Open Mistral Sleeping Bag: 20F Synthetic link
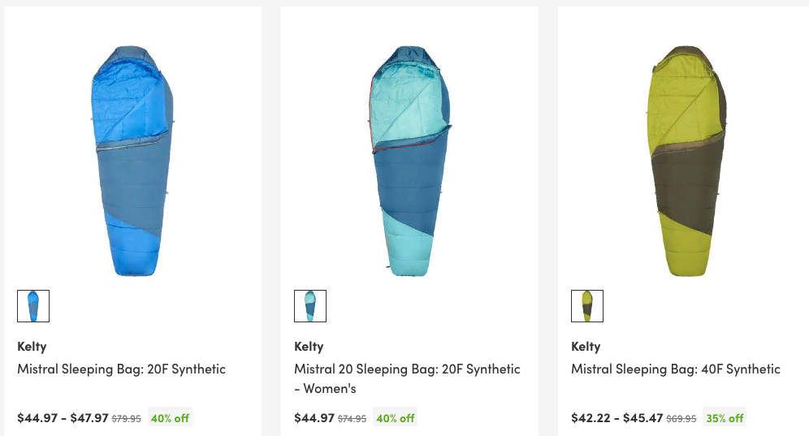Viewport: 809px width, 436px height. coord(121,369)
